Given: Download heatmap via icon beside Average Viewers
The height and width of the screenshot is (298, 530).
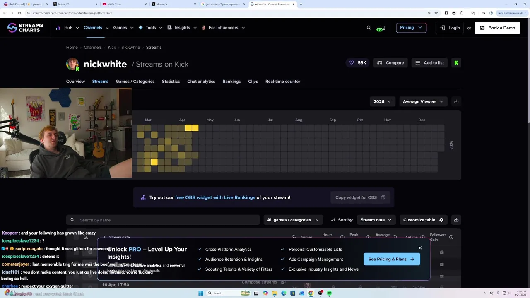Looking at the screenshot, I should click(x=456, y=101).
